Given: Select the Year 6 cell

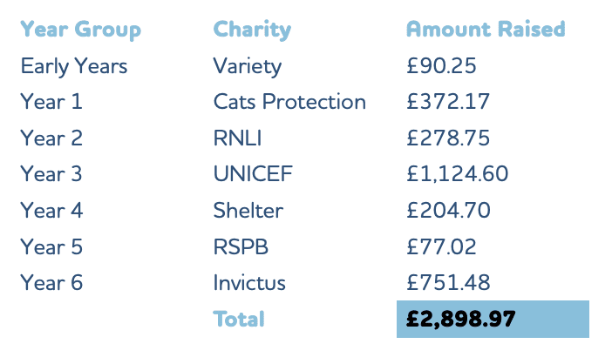Looking at the screenshot, I should coord(51,283).
